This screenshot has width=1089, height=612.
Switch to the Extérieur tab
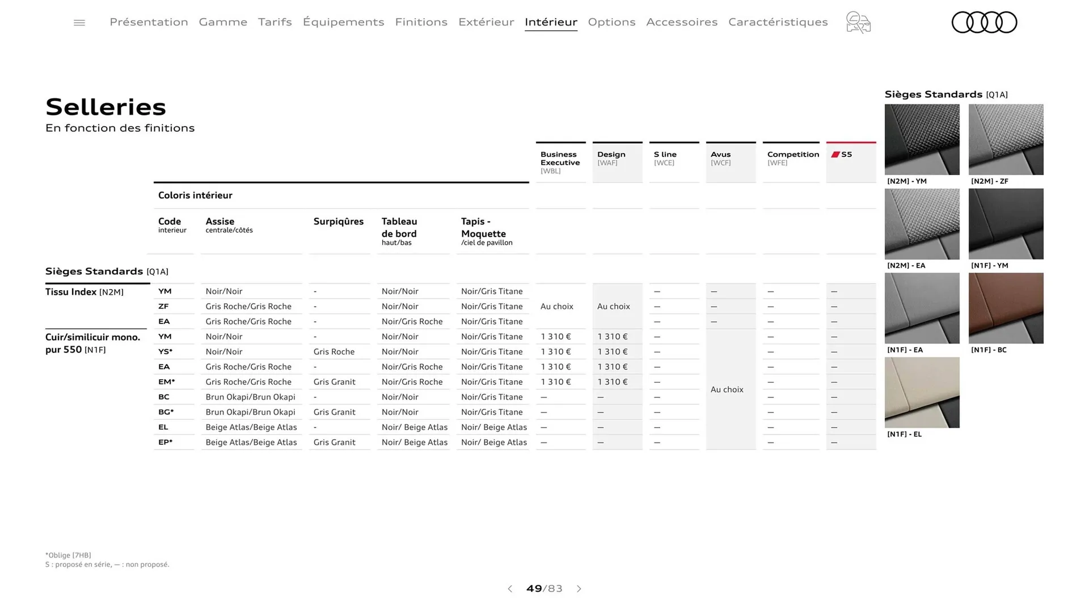pyautogui.click(x=486, y=22)
